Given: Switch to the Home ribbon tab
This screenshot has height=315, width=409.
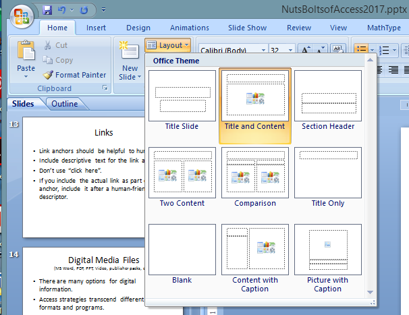Looking at the screenshot, I should [x=57, y=28].
